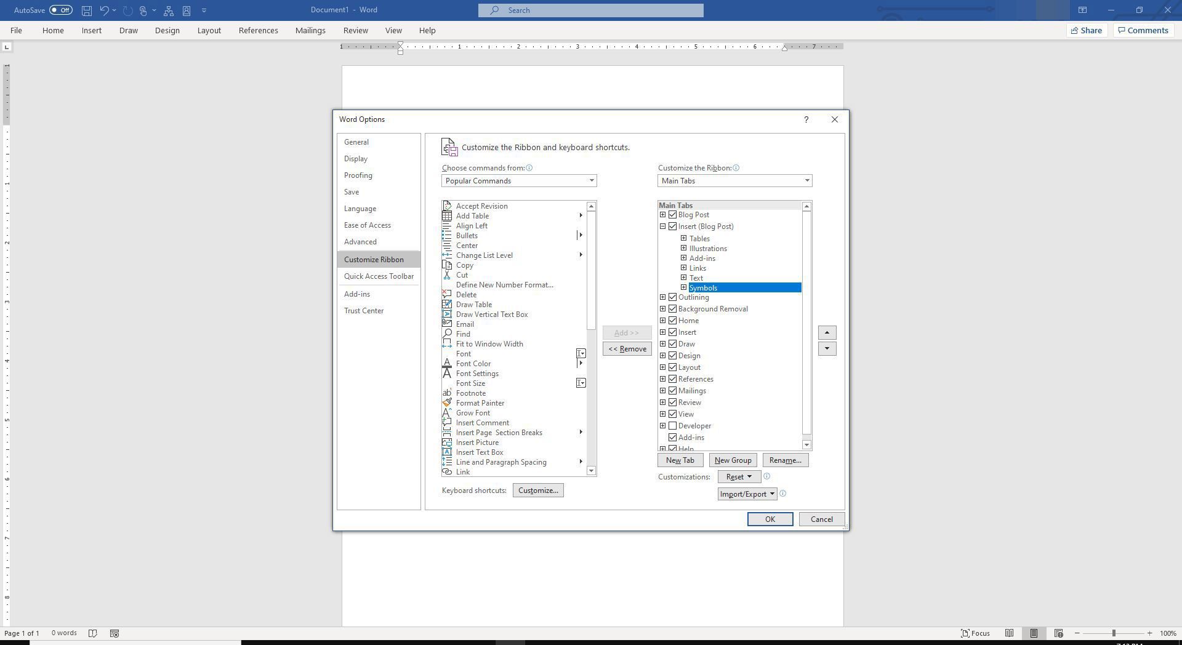Open the Import/Export dropdown button

(747, 494)
